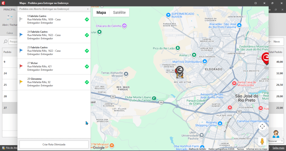Open route directions for order 25 Fabrizio Castro
Viewport: 286px width, 151px height.
(x=87, y=51)
